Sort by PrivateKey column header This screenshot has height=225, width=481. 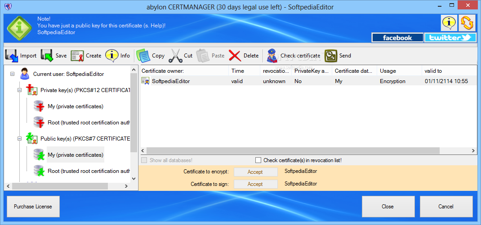click(312, 71)
